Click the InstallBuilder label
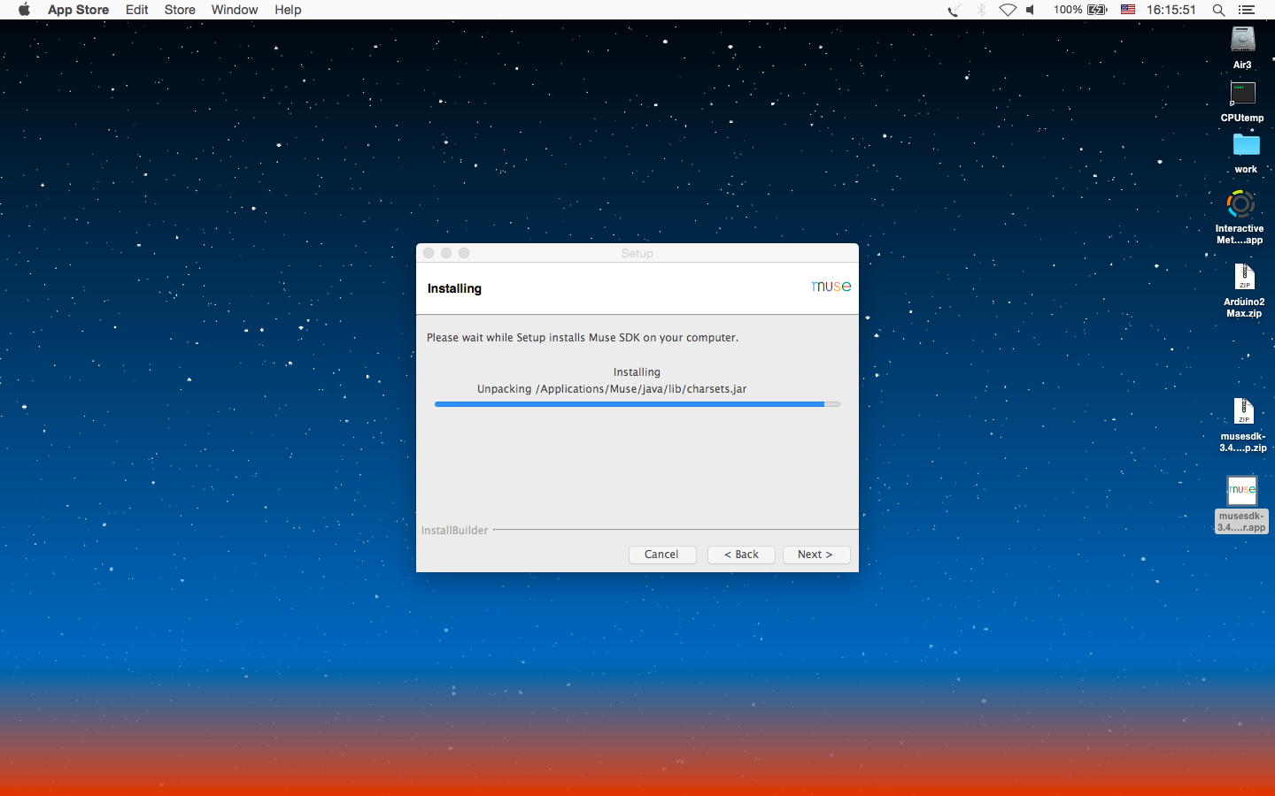Image resolution: width=1275 pixels, height=796 pixels. [454, 531]
